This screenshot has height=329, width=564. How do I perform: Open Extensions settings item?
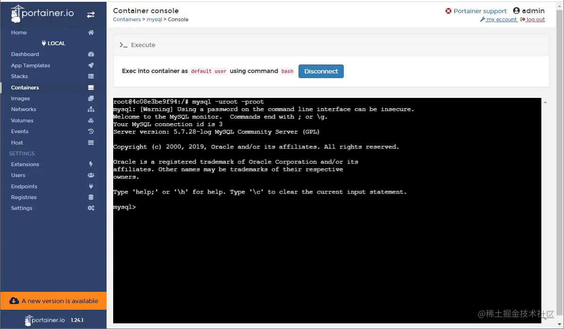click(x=25, y=164)
